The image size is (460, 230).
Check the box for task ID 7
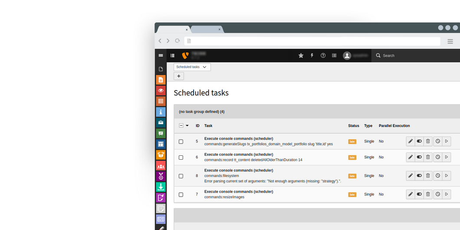[x=181, y=194]
